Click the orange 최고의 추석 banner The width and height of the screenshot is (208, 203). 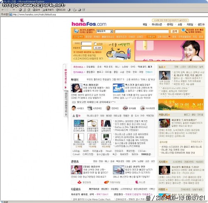(x=181, y=104)
